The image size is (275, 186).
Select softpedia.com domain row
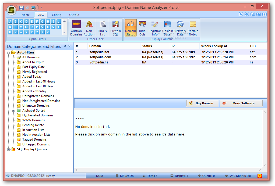tap(171, 57)
